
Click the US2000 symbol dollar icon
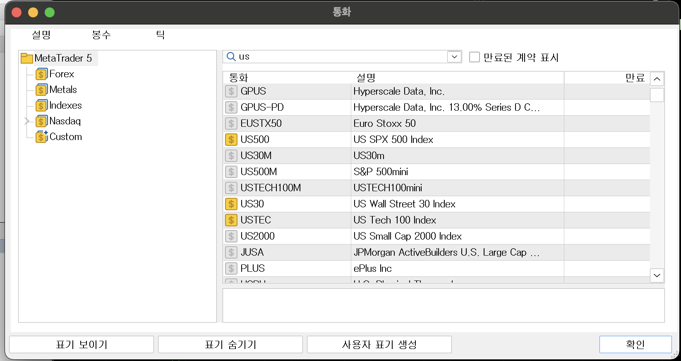click(231, 236)
